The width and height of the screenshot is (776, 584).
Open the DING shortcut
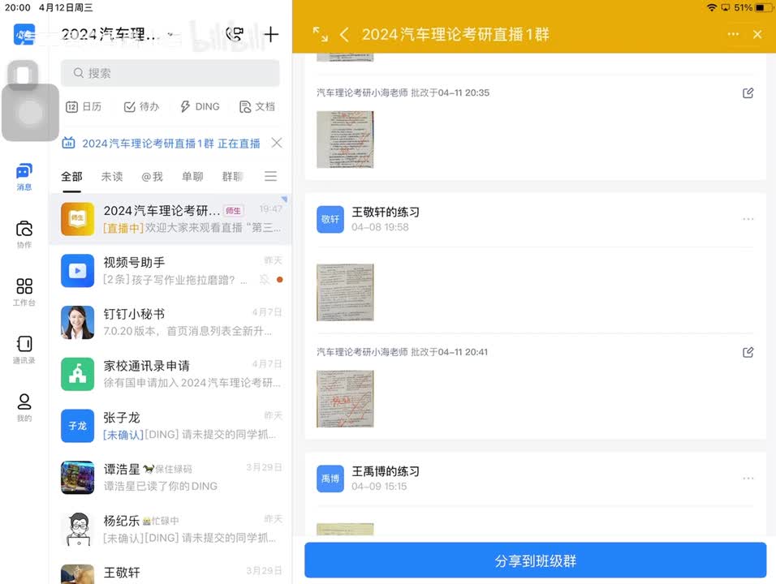[x=199, y=106]
